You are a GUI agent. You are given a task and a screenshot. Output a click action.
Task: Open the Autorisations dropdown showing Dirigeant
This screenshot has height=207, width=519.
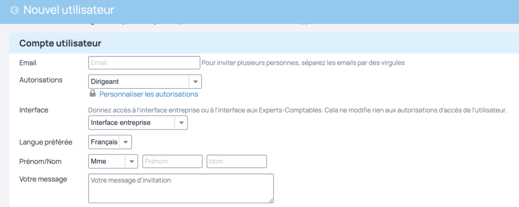point(144,81)
